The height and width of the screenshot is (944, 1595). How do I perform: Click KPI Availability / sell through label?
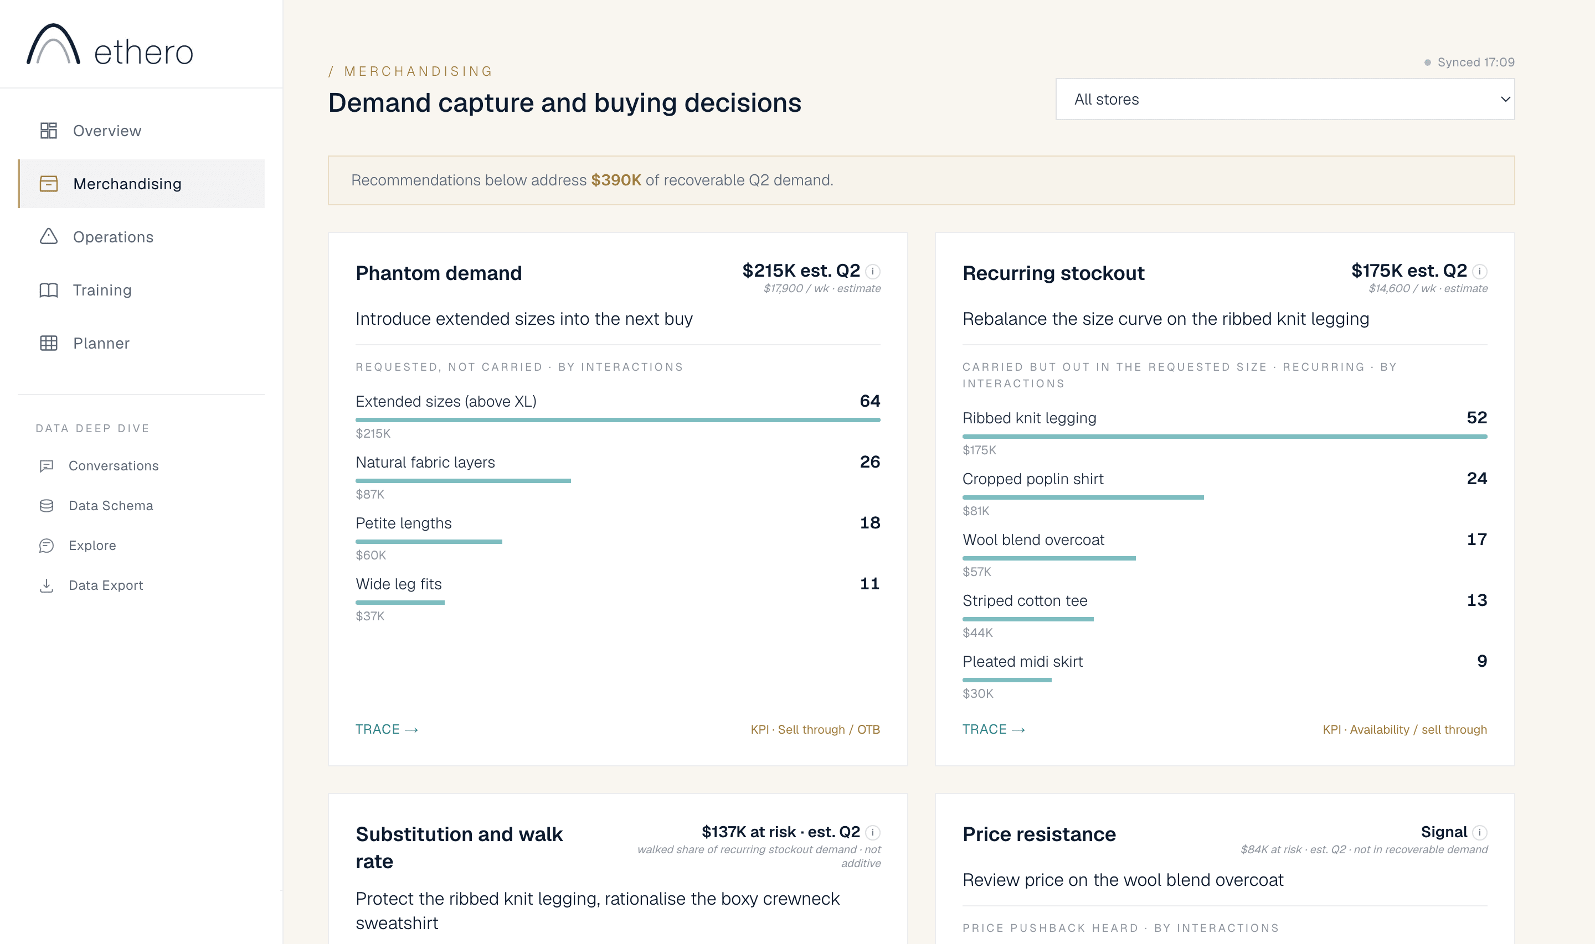[1404, 730]
